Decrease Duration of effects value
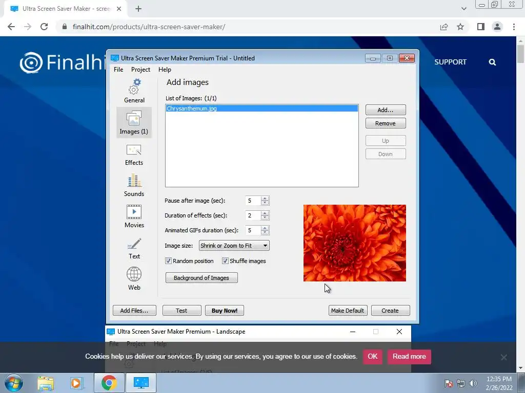 (265, 217)
